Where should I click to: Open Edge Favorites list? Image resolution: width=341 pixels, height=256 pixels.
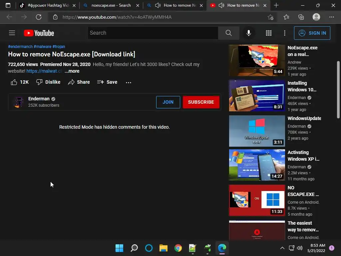[286, 17]
